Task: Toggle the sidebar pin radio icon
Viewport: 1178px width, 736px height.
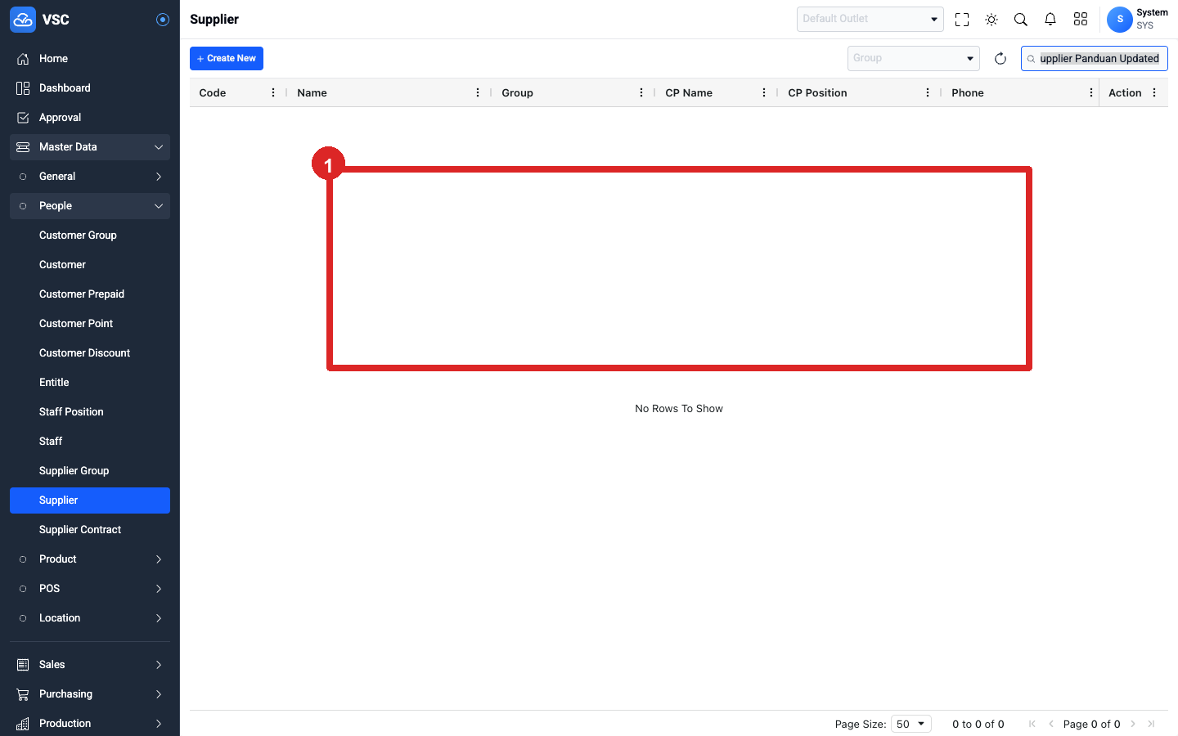Action: click(163, 20)
